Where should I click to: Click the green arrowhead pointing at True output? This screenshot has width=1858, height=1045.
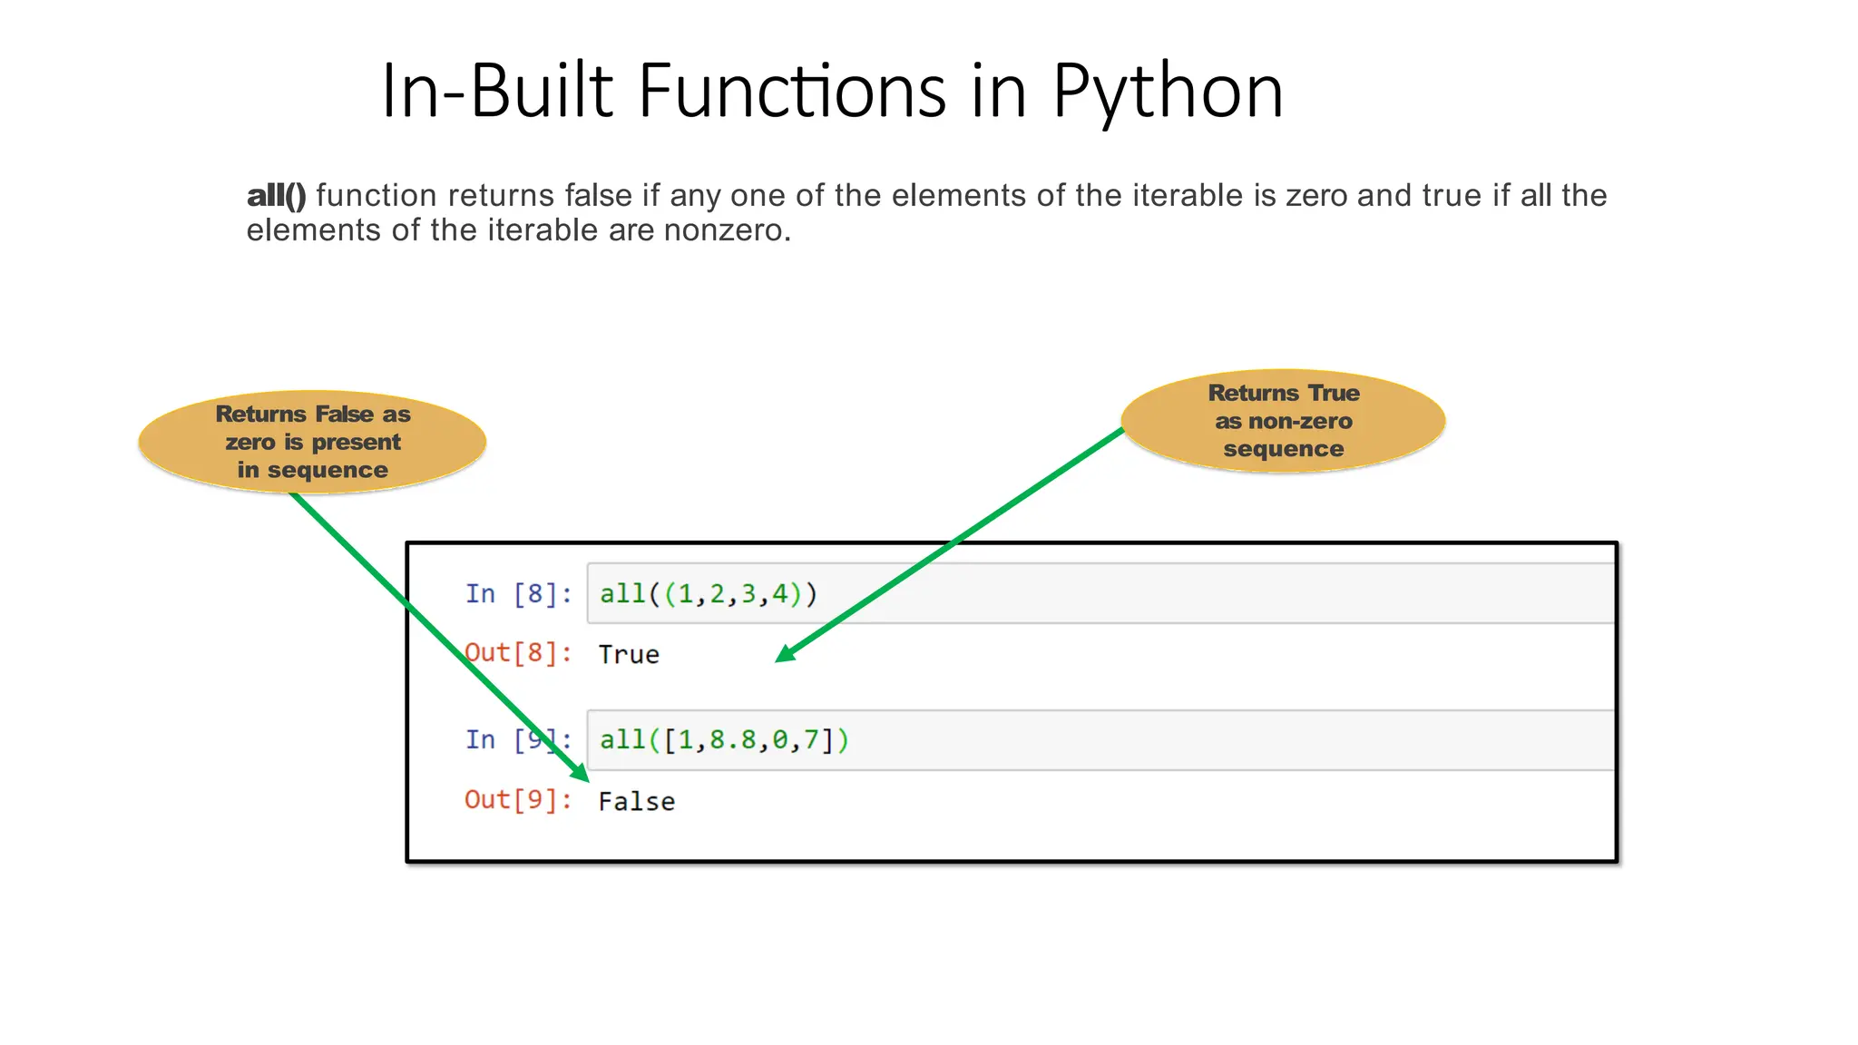(x=784, y=654)
